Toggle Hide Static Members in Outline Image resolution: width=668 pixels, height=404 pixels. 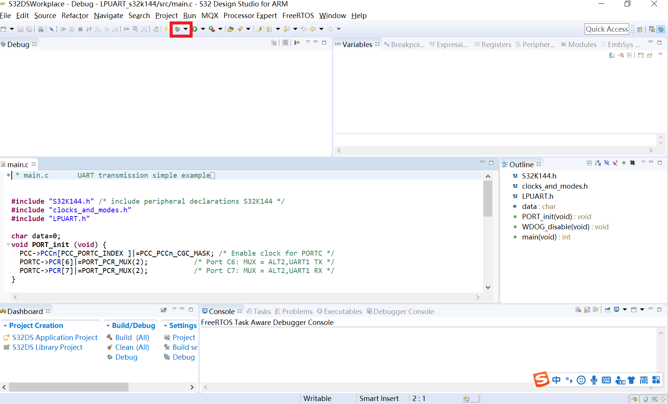tap(615, 163)
